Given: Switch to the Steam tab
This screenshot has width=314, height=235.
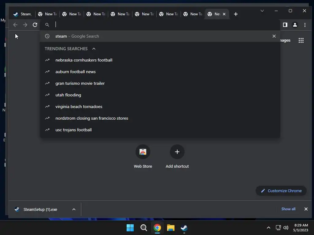Looking at the screenshot, I should point(22,14).
